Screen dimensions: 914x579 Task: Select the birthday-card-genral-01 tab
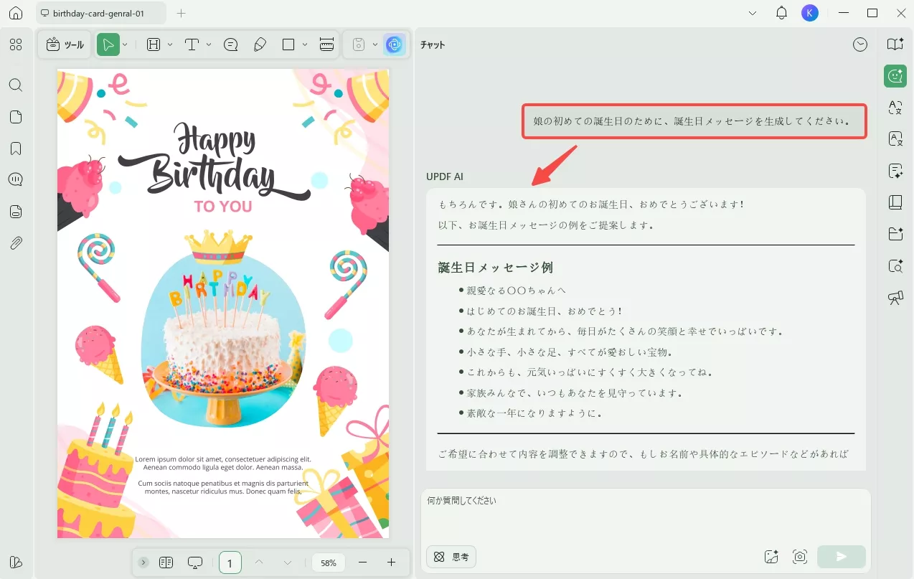100,12
